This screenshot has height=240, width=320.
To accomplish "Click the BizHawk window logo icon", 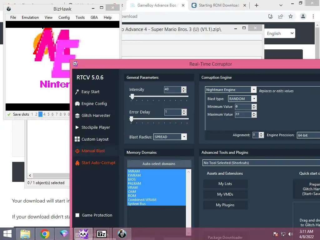I will click(8, 9).
